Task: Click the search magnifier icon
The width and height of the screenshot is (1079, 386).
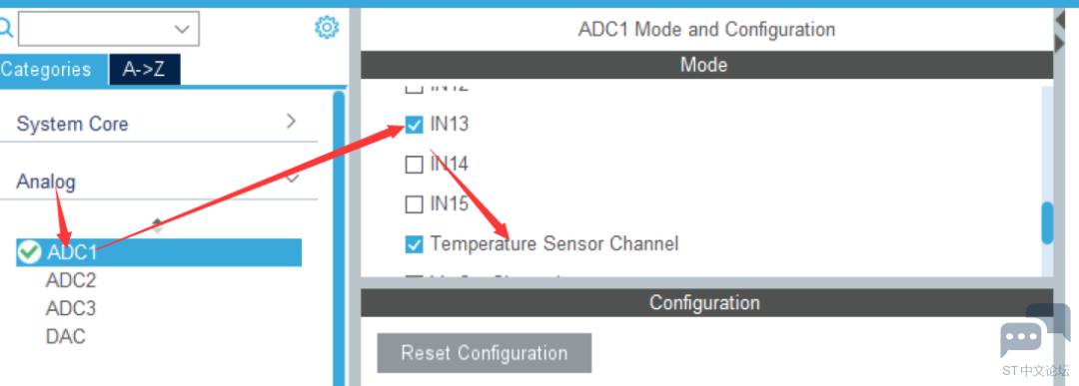Action: [x=6, y=28]
